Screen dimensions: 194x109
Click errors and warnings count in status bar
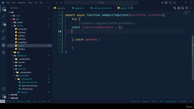[x=21, y=101]
